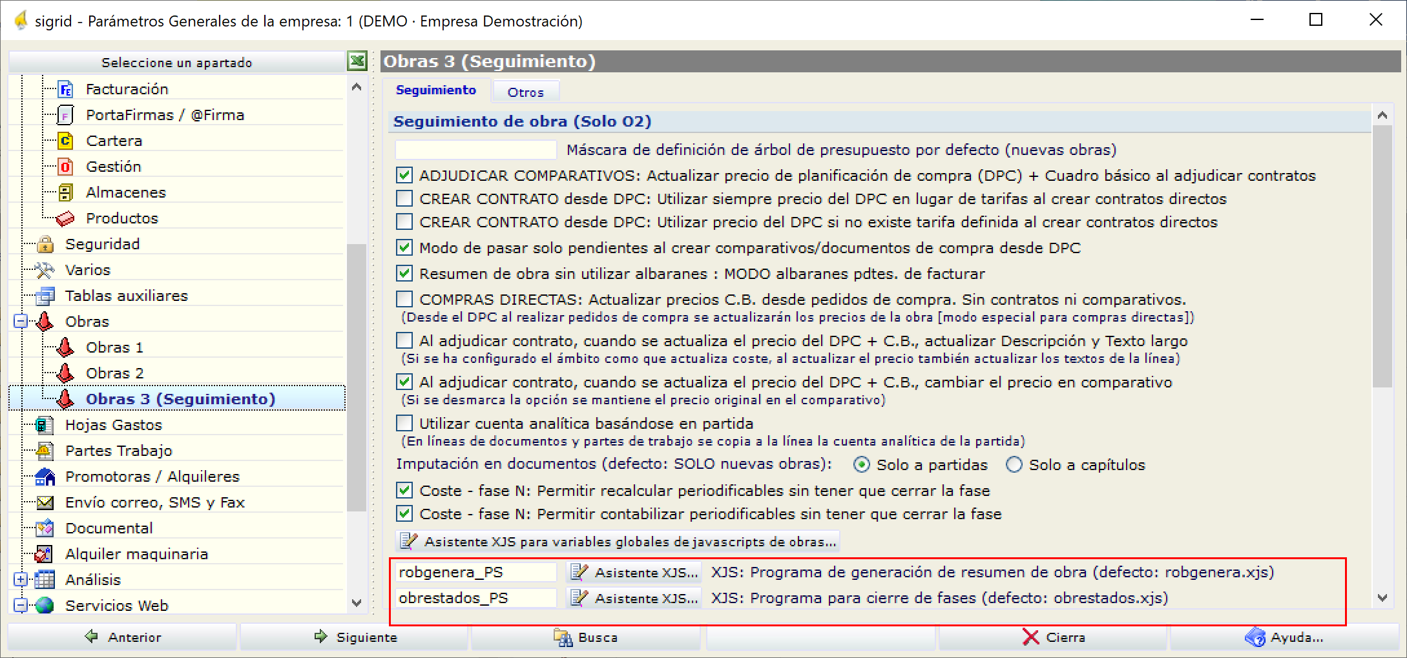Click the budget tree mask input field
This screenshot has width=1407, height=658.
coord(476,150)
